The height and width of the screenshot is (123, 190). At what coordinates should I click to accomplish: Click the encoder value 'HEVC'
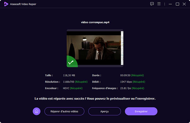[x=66, y=88]
